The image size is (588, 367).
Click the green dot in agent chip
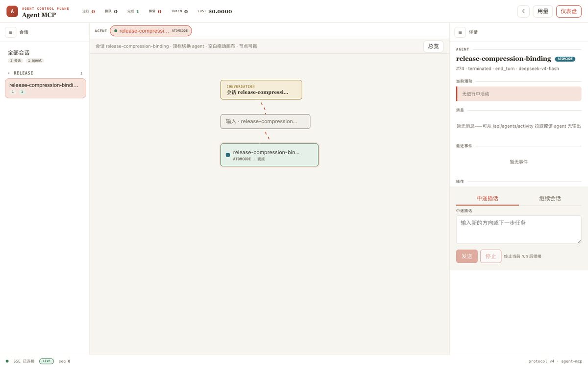116,31
